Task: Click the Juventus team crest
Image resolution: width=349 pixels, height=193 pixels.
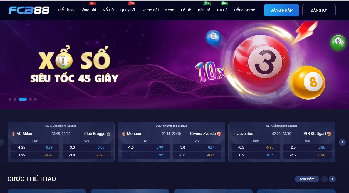Action: pos(234,134)
